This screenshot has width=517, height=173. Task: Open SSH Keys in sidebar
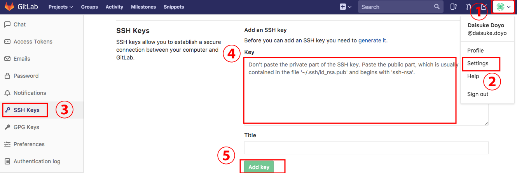tap(26, 110)
